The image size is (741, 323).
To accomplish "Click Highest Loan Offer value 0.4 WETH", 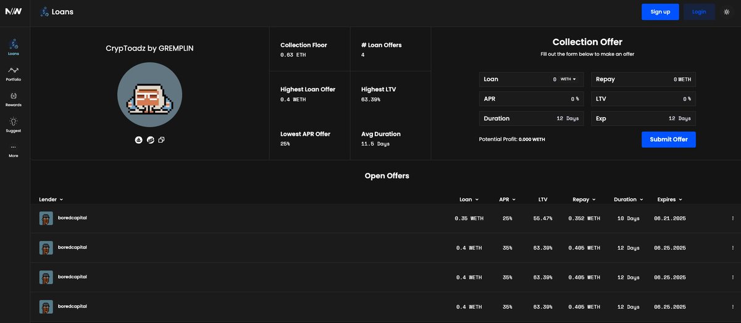I will click(293, 99).
